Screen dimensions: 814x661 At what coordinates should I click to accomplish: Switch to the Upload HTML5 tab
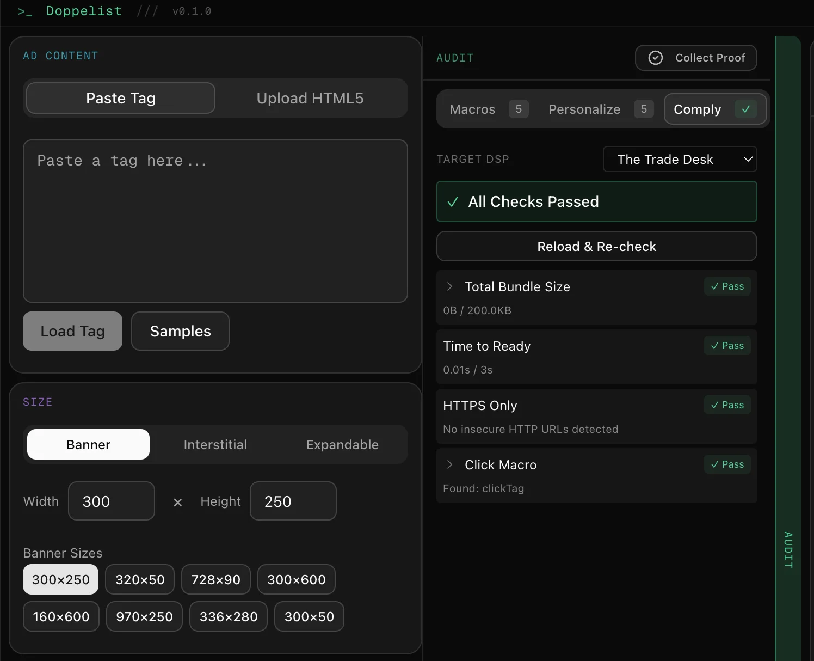[x=310, y=99]
